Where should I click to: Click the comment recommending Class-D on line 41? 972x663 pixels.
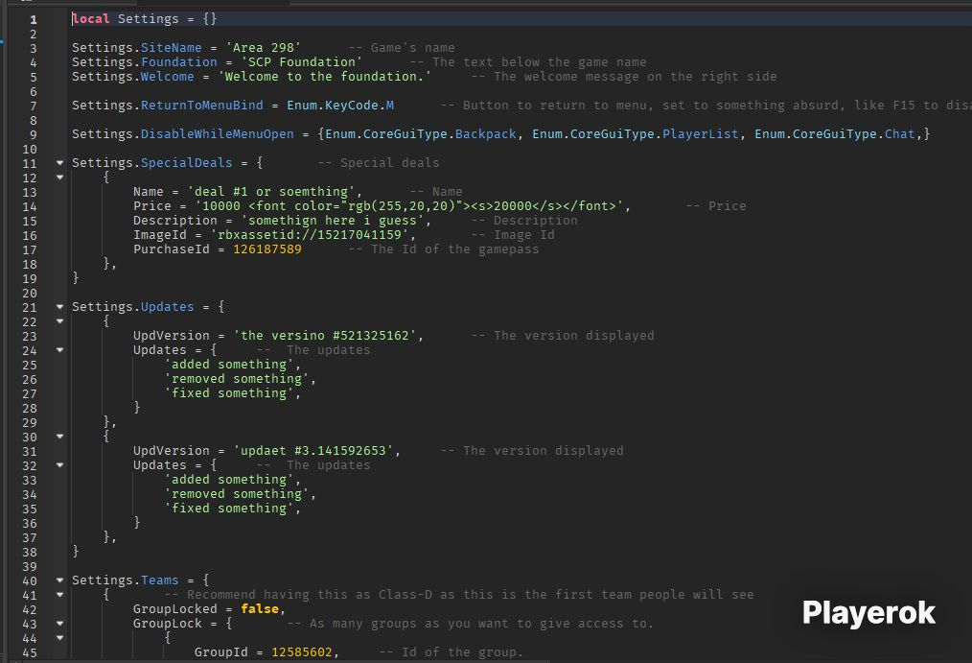click(x=459, y=595)
